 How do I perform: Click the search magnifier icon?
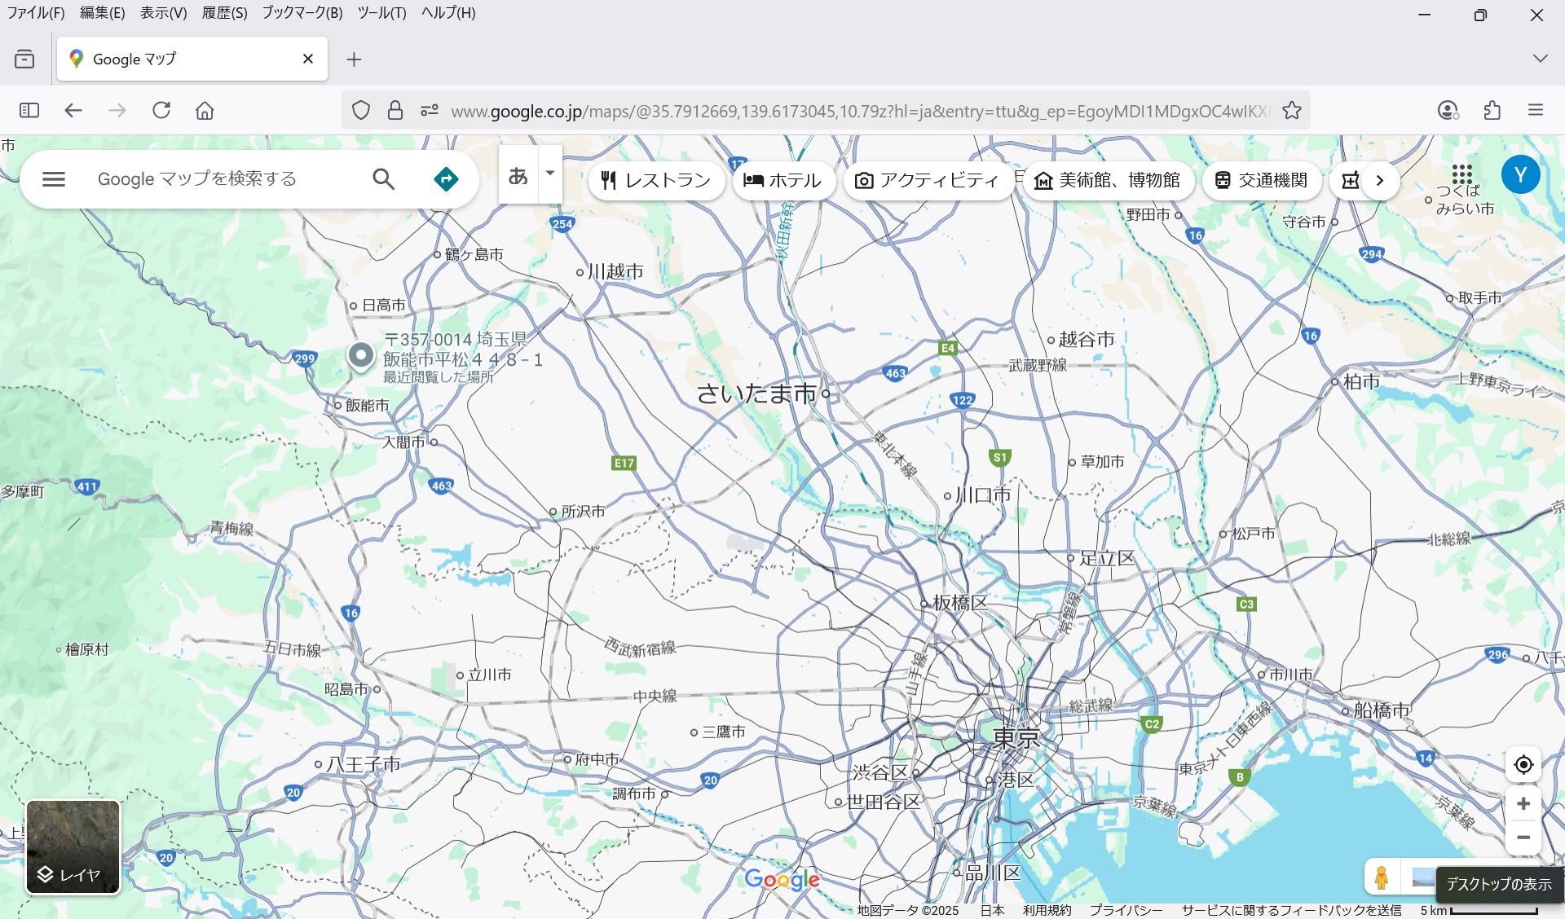[383, 179]
